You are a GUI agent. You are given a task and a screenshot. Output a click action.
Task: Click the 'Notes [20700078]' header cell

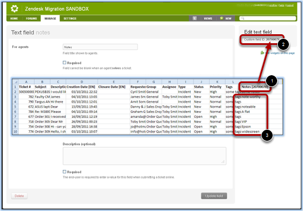255,87
